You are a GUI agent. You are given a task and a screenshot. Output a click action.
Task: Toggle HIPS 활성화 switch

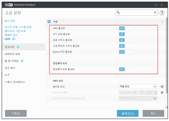coord(125,28)
